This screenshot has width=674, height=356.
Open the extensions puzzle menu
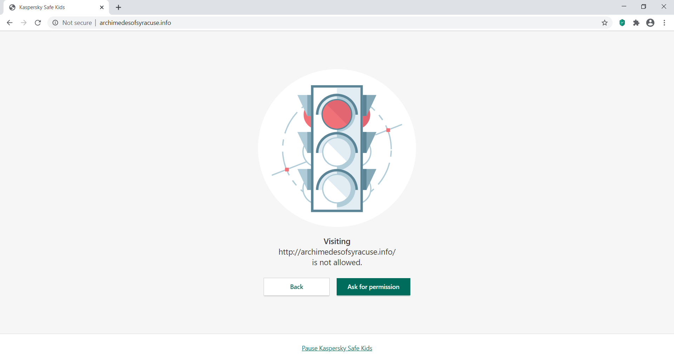(636, 23)
